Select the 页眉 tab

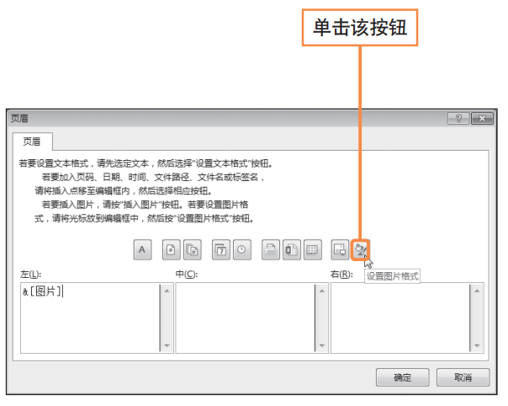coord(32,142)
